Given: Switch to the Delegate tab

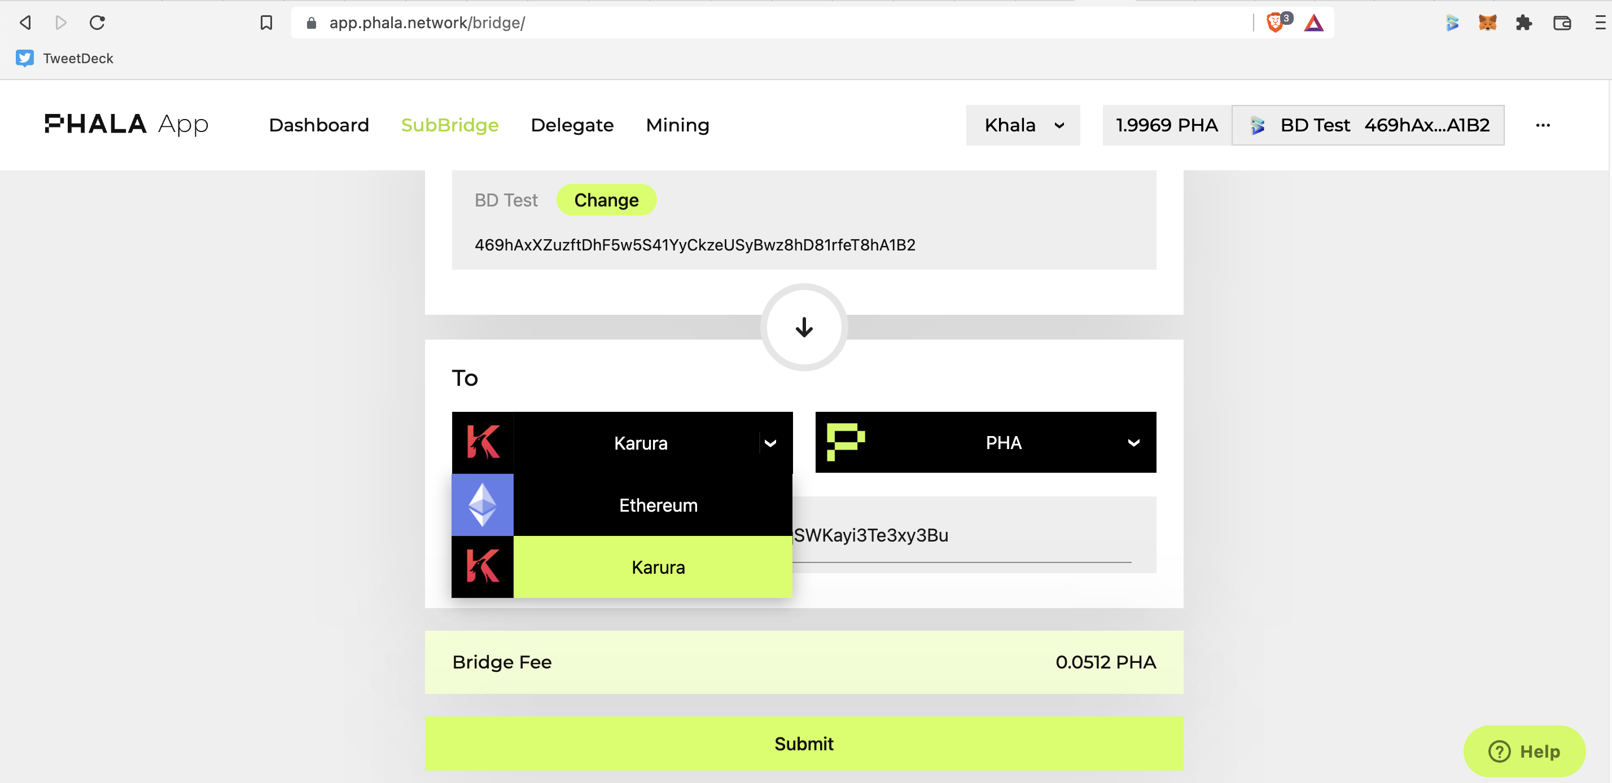Looking at the screenshot, I should (x=572, y=125).
